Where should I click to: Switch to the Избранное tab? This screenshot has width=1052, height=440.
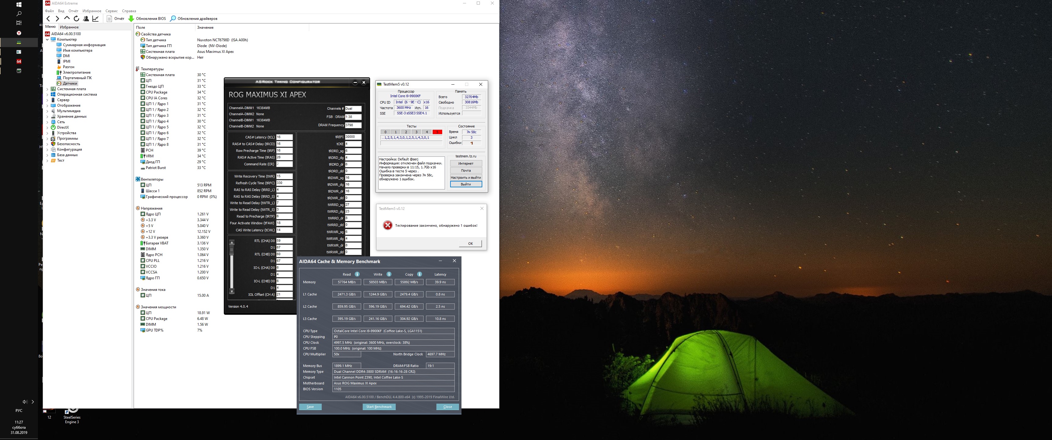pos(69,27)
